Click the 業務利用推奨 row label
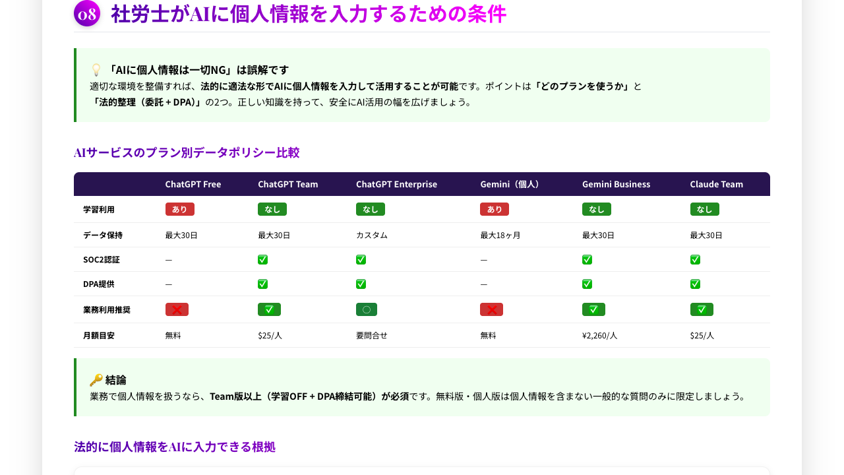844x475 pixels. pos(107,310)
